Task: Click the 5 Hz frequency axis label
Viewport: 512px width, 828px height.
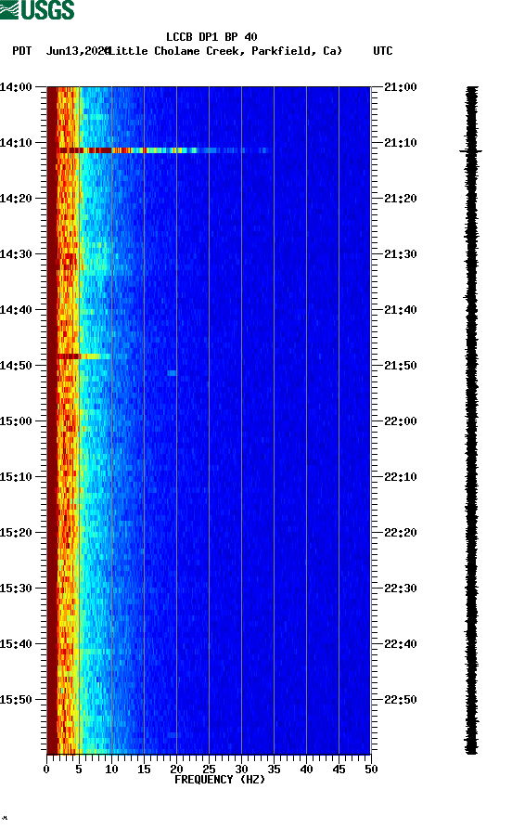Action: click(x=79, y=770)
